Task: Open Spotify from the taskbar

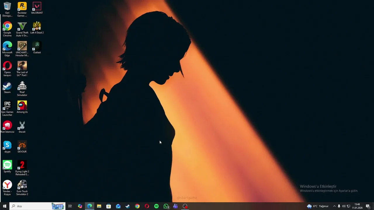Action: pos(156,206)
